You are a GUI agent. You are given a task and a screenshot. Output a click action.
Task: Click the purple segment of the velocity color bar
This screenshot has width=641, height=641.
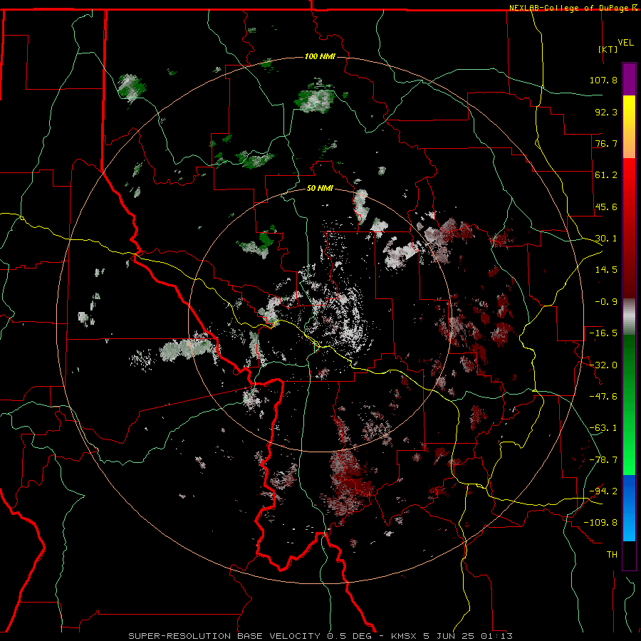[629, 80]
